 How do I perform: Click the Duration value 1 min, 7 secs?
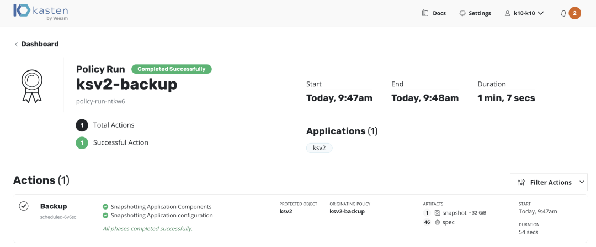(506, 98)
